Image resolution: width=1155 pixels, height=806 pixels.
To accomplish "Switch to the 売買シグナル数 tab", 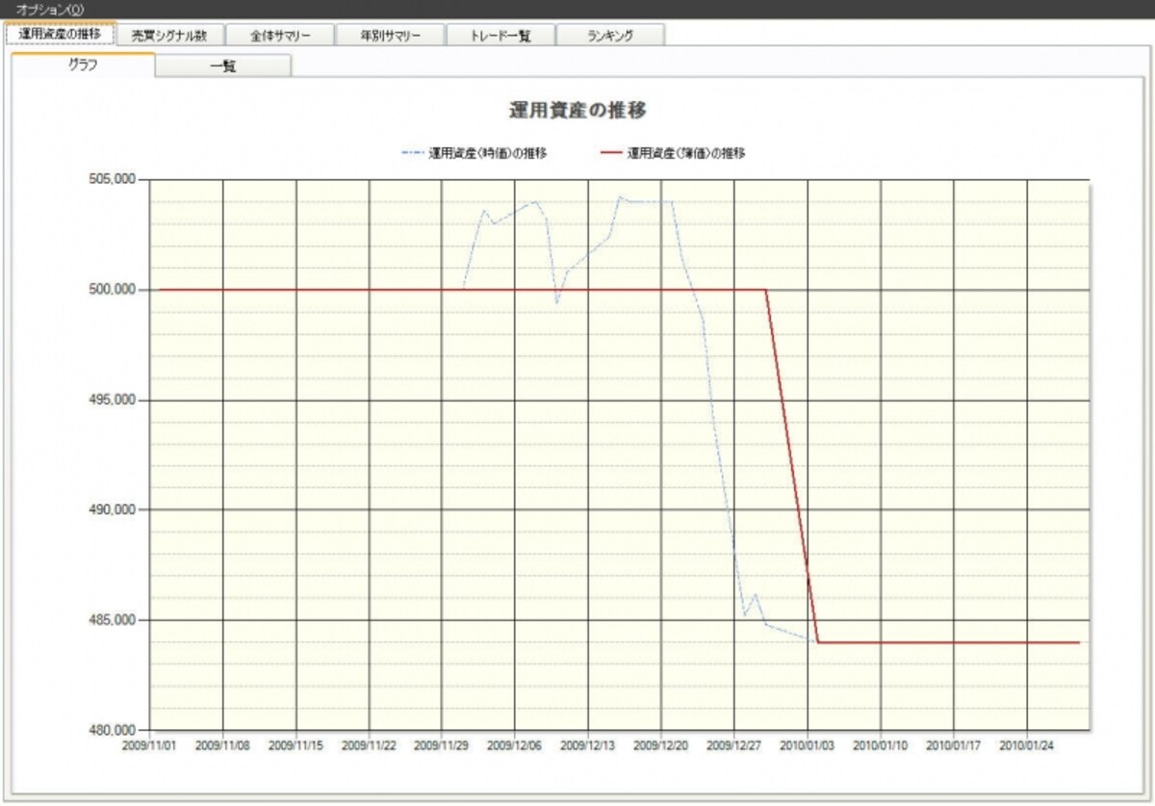I will 169,35.
